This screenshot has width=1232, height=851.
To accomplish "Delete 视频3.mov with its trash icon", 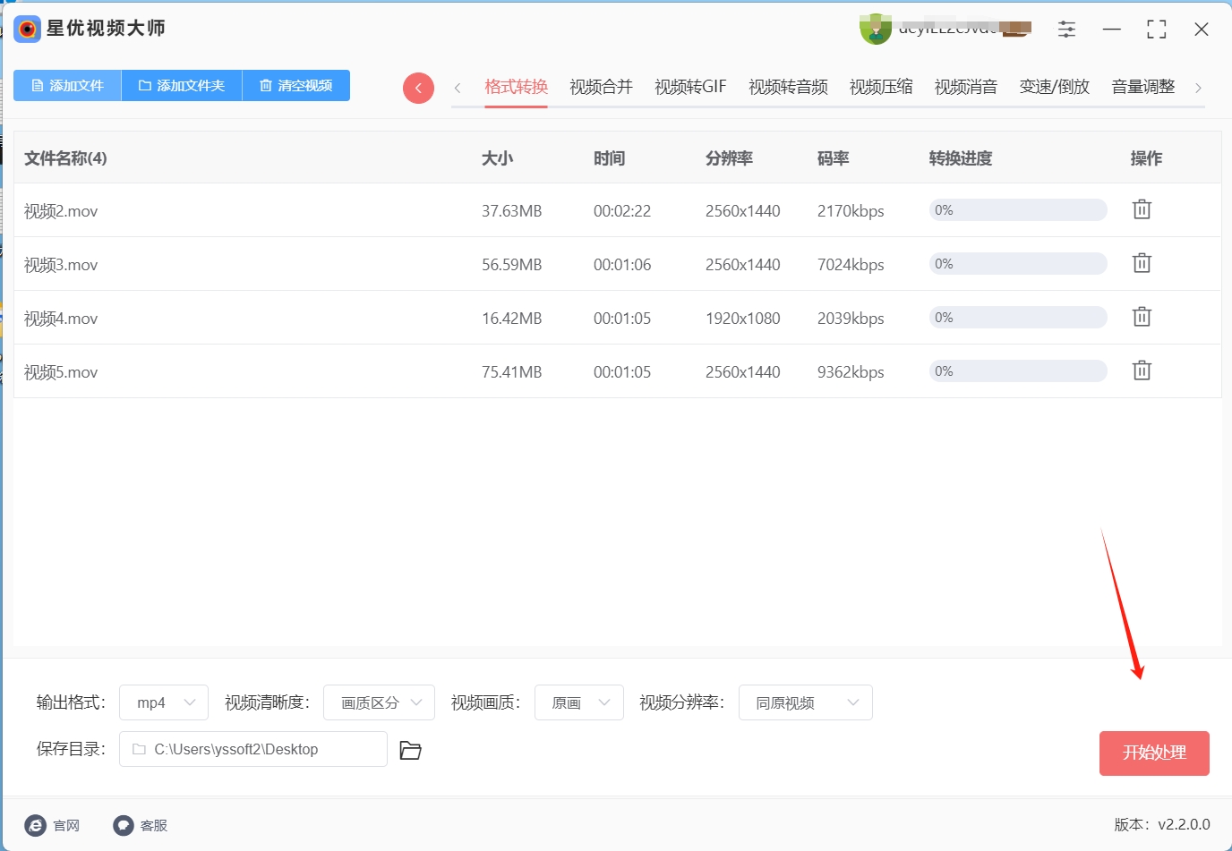I will (x=1142, y=263).
